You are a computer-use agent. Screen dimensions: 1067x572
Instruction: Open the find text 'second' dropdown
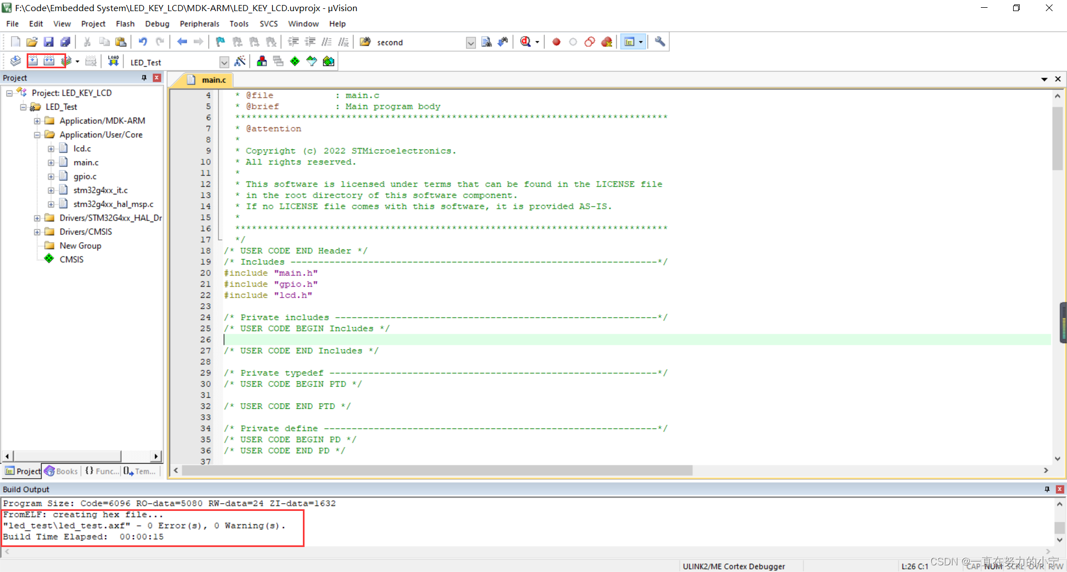tap(471, 43)
